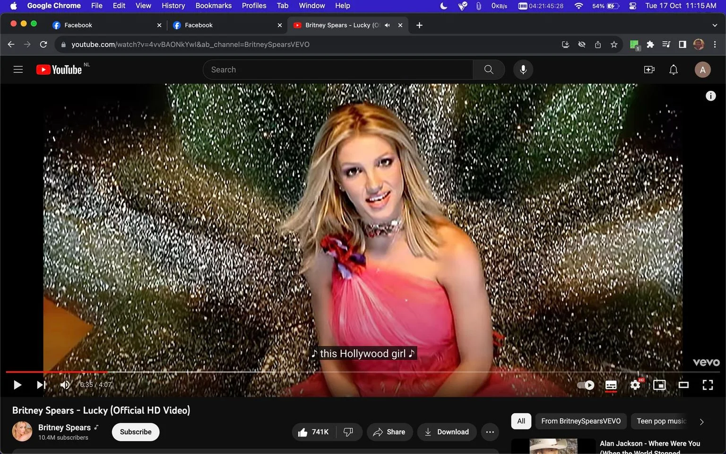
Task: Go back in the browser
Action: 11,44
